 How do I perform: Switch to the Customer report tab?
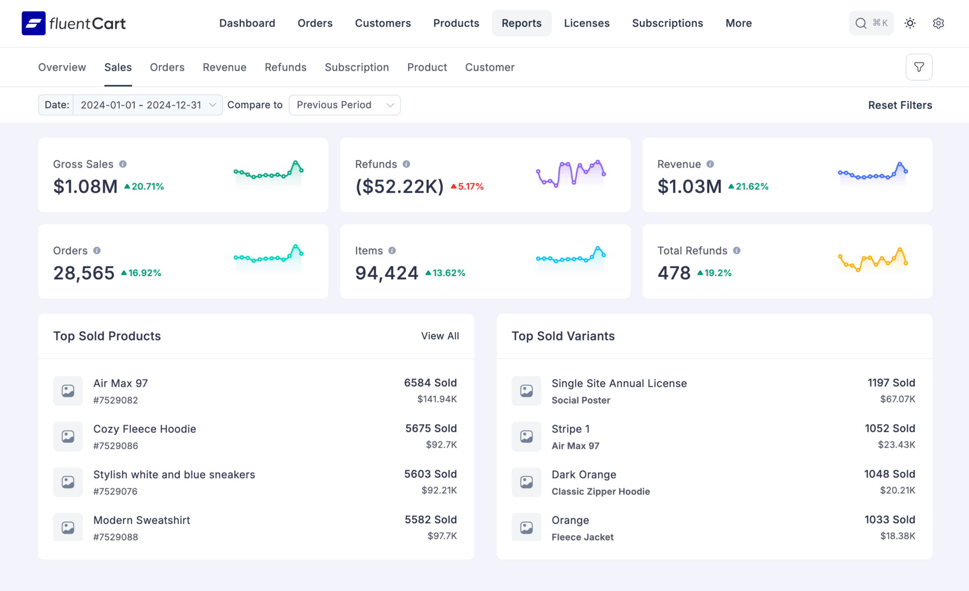[490, 67]
